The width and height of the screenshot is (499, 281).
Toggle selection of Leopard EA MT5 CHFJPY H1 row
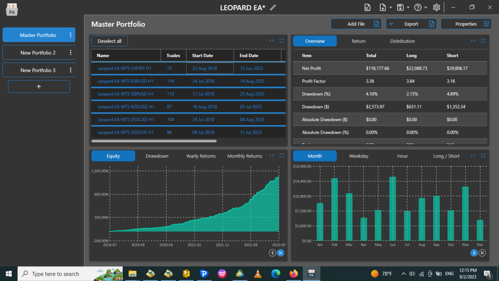click(188, 68)
